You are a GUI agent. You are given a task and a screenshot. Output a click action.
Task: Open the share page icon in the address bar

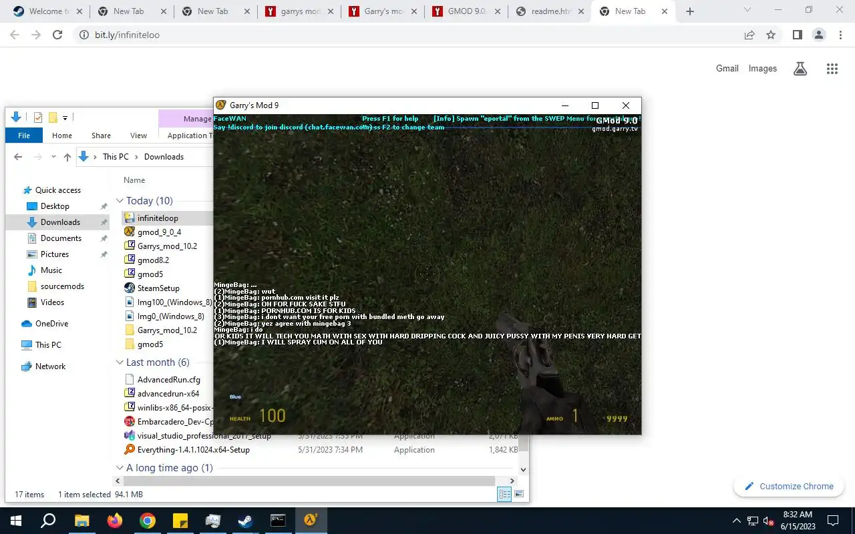click(749, 35)
